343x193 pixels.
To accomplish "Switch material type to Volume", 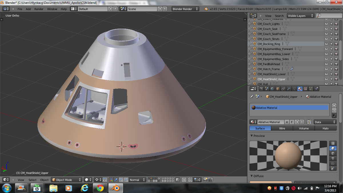I will (304, 128).
